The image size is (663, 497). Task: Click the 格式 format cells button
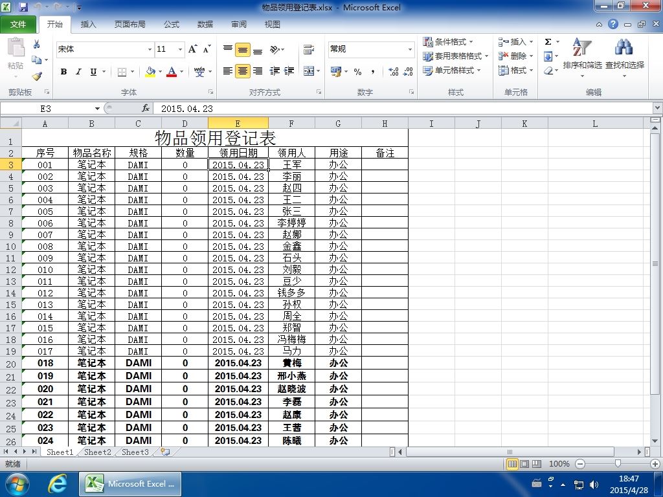515,70
